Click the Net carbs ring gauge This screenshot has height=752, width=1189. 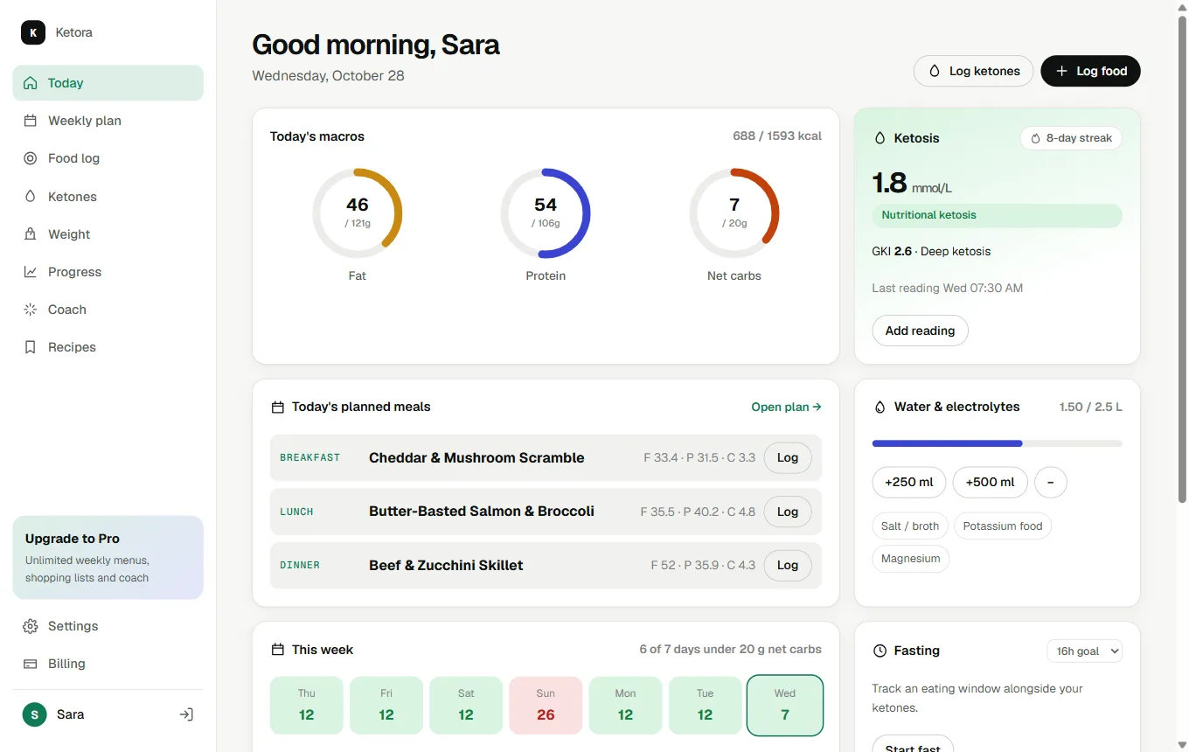[x=734, y=213]
